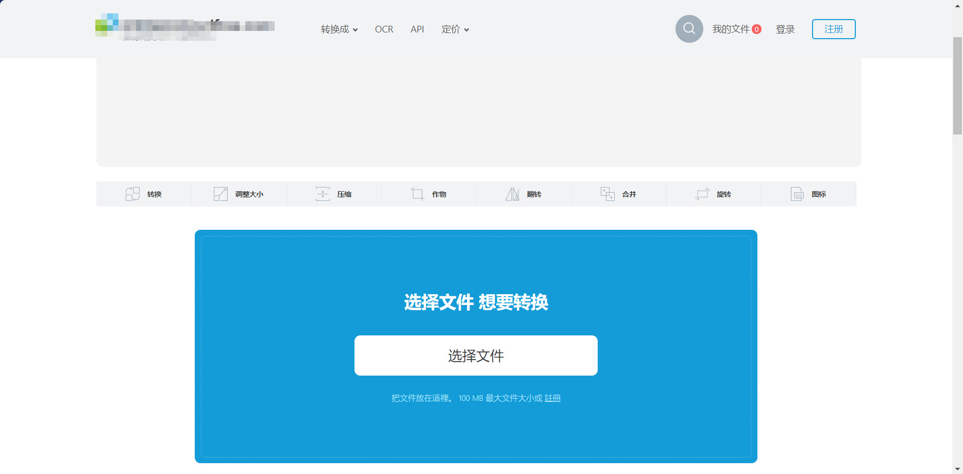Viewport: 963px width, 474px height.
Task: Click the 註冊 sign-up link below upload
Action: (552, 398)
